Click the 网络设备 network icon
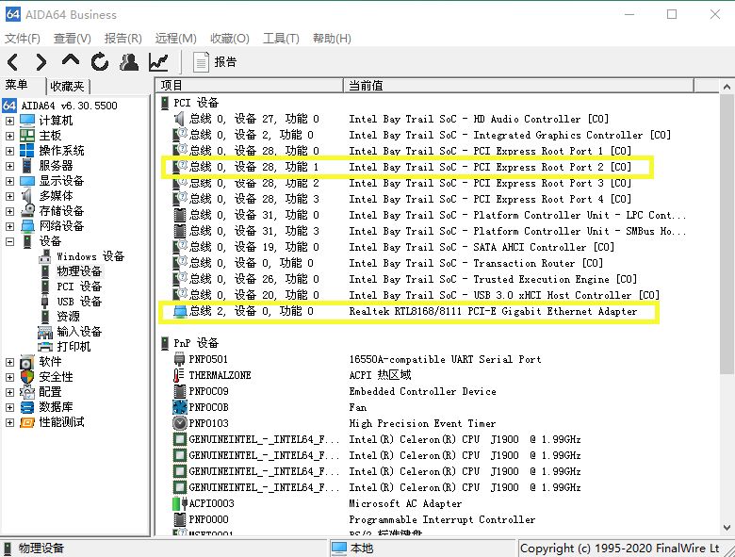The image size is (735, 557). 27,225
